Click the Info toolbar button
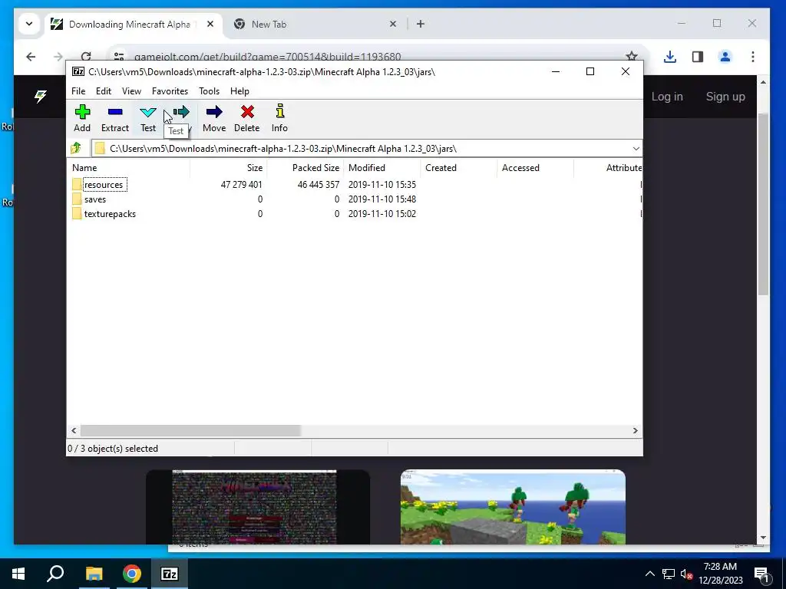 coord(279,118)
